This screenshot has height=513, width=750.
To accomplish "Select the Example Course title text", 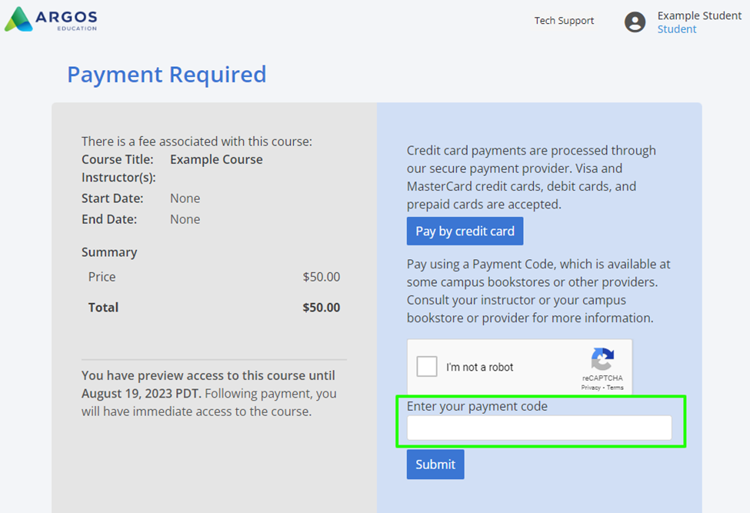I will click(216, 159).
